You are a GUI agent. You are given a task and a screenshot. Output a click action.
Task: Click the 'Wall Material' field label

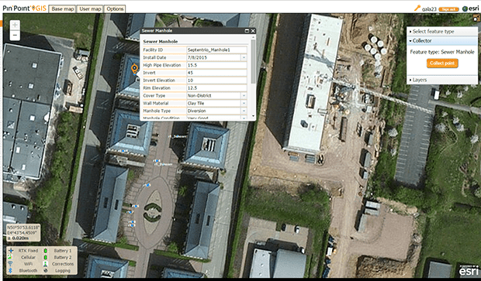click(x=156, y=104)
